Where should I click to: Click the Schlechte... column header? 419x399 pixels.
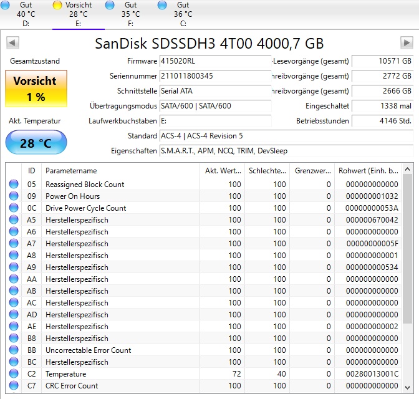tap(267, 171)
